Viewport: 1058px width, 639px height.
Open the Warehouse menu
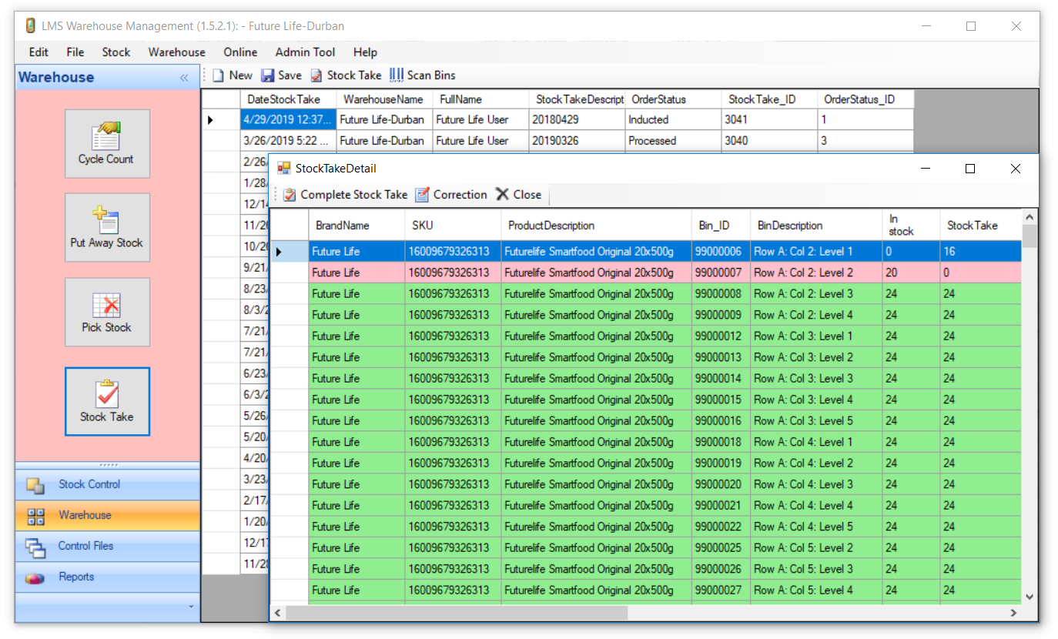[x=177, y=52]
